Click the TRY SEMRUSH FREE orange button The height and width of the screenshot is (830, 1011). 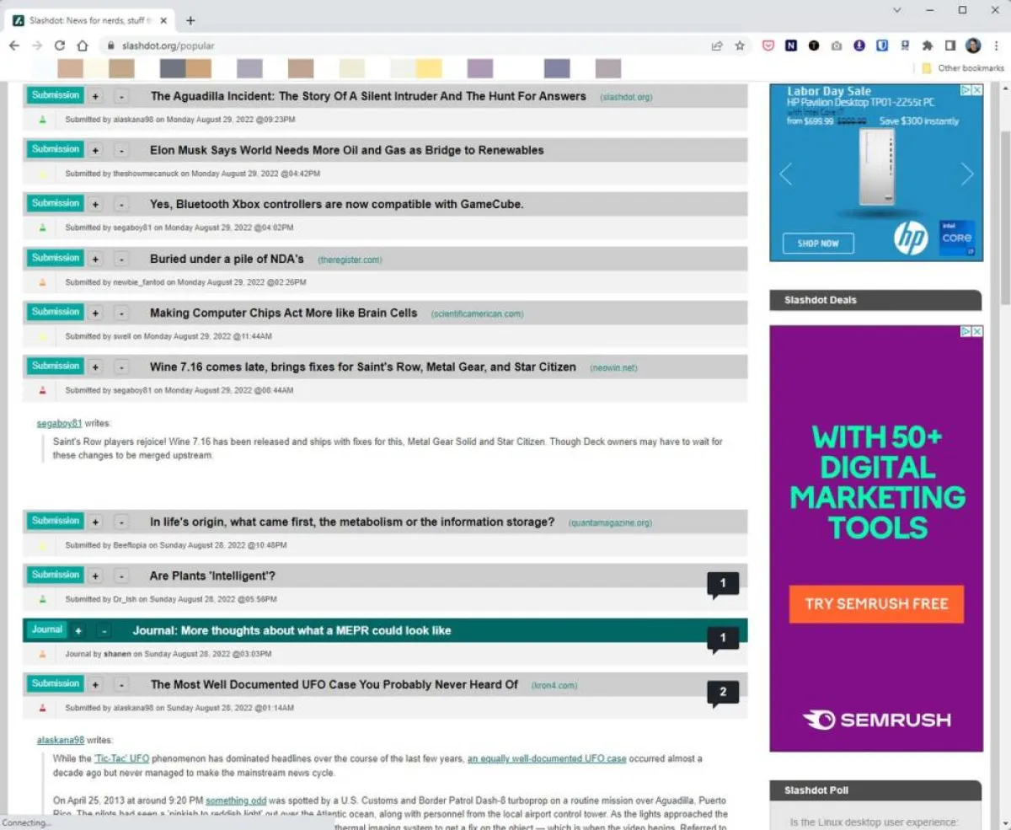coord(876,604)
